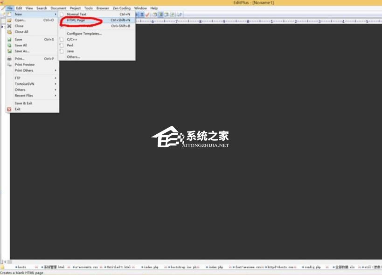Viewport: 382px width, 275px height.
Task: Choose HTML Page from New submenu
Action: click(76, 21)
